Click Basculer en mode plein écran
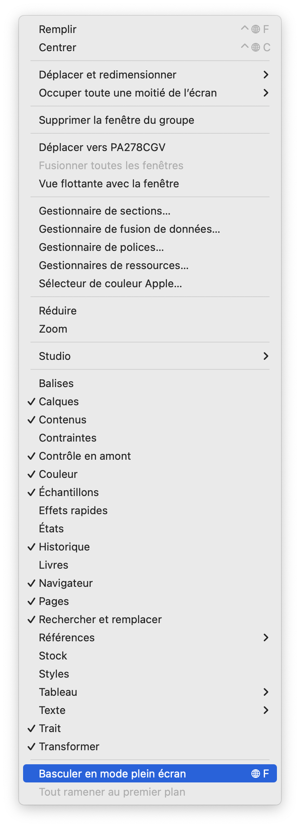 (112, 774)
